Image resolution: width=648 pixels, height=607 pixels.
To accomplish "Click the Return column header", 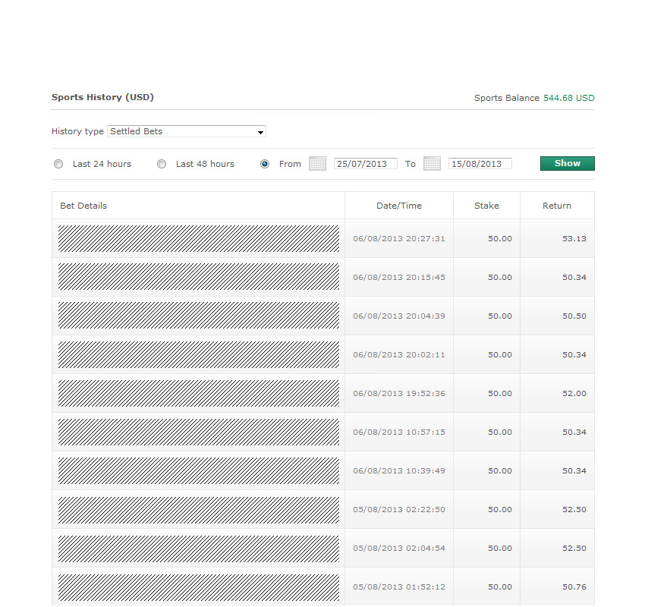I will click(x=557, y=206).
